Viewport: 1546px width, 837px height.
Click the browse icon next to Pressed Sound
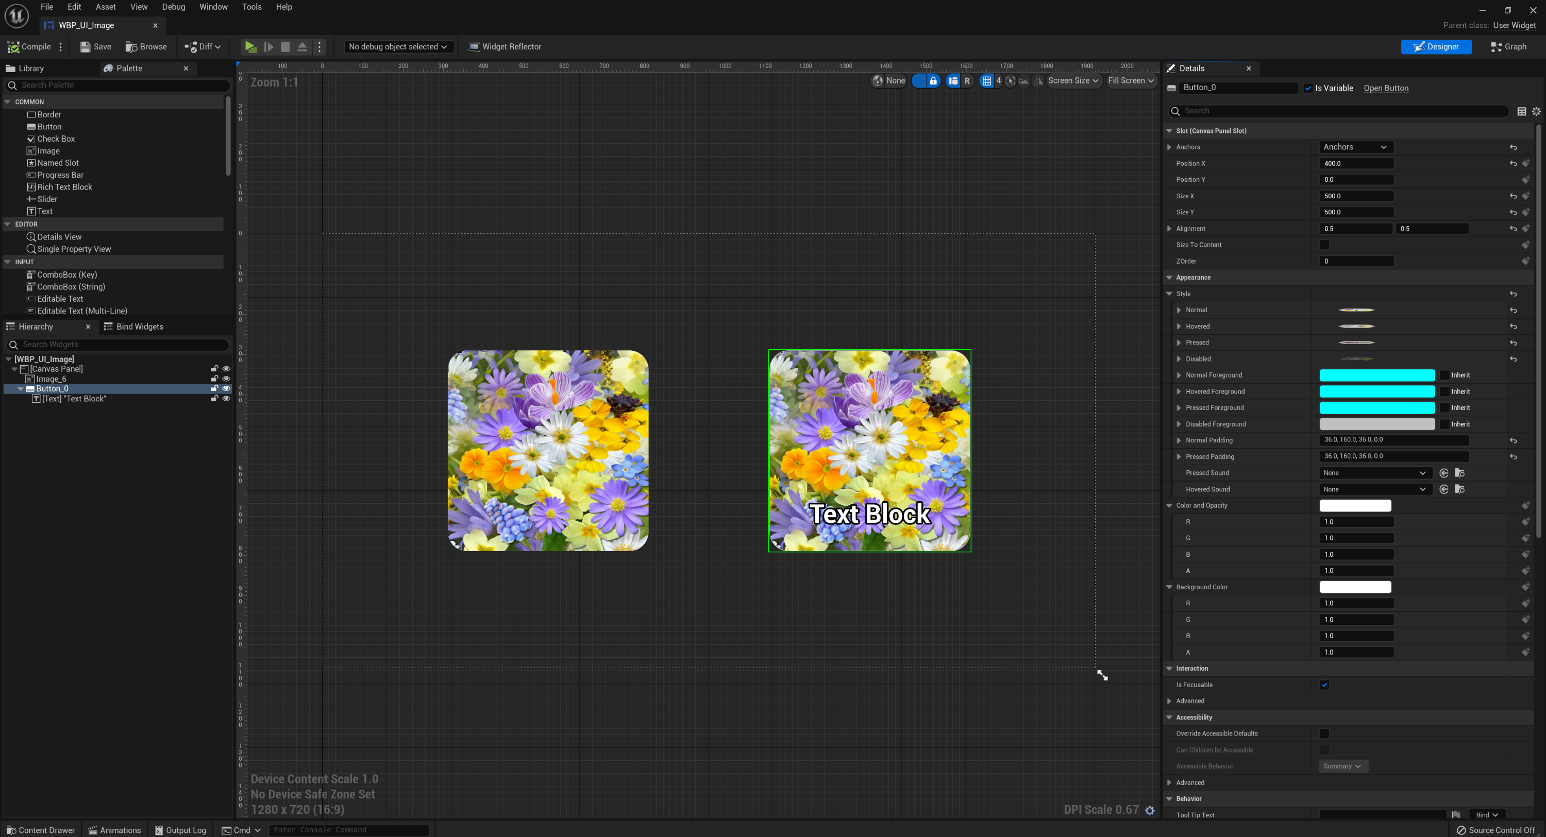click(1459, 473)
